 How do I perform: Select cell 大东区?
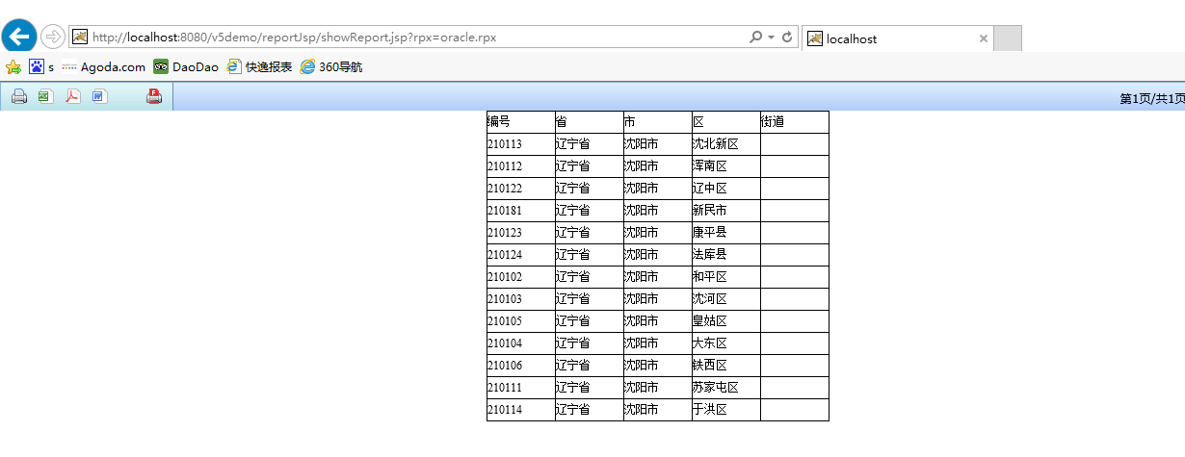coord(726,343)
